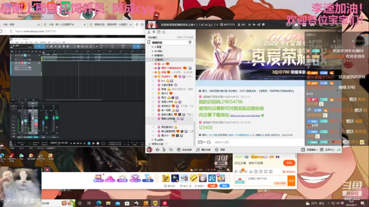Image resolution: width=369 pixels, height=207 pixels.
Task: Expand the 小黑屋 channel node
Action: coord(153,47)
